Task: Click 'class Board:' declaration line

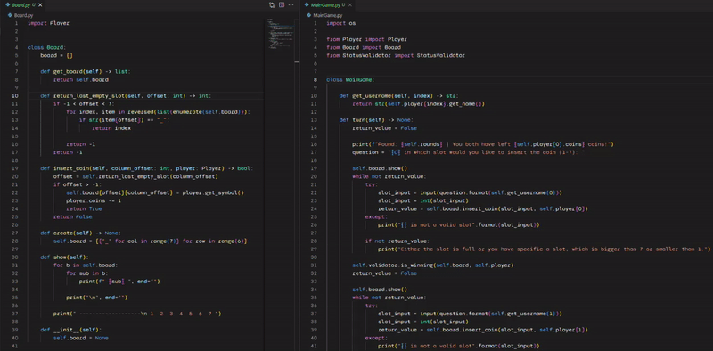Action: pyautogui.click(x=47, y=47)
